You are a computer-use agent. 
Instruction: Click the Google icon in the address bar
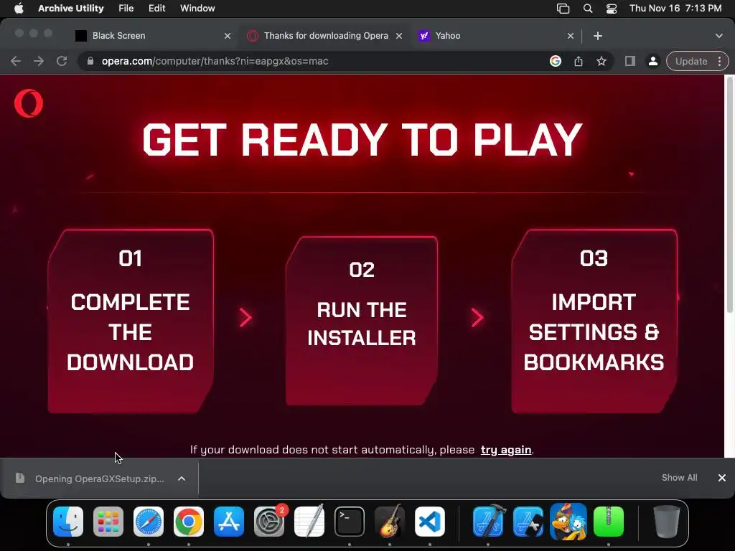click(556, 61)
